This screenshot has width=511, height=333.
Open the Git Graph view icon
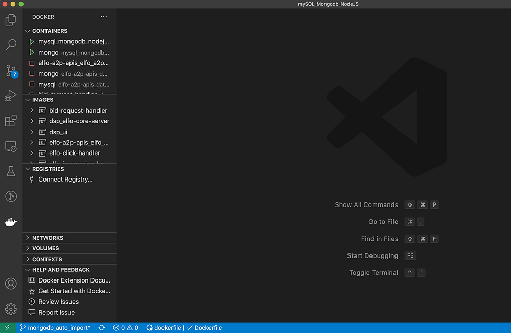click(11, 196)
